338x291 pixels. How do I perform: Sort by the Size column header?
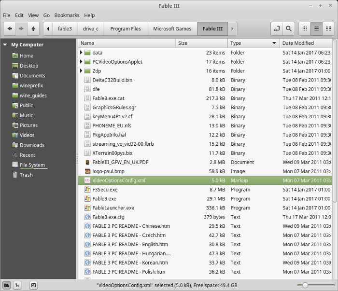point(201,43)
